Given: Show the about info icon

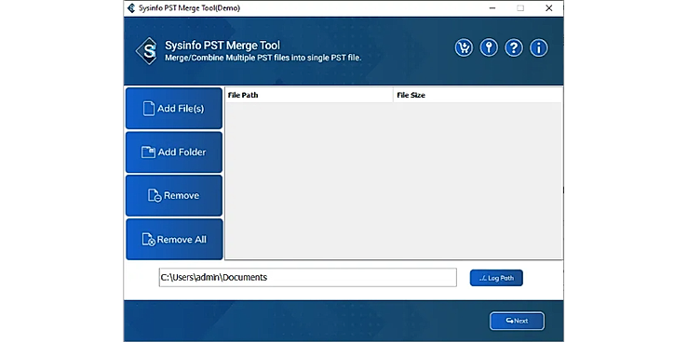Looking at the screenshot, I should coord(539,47).
